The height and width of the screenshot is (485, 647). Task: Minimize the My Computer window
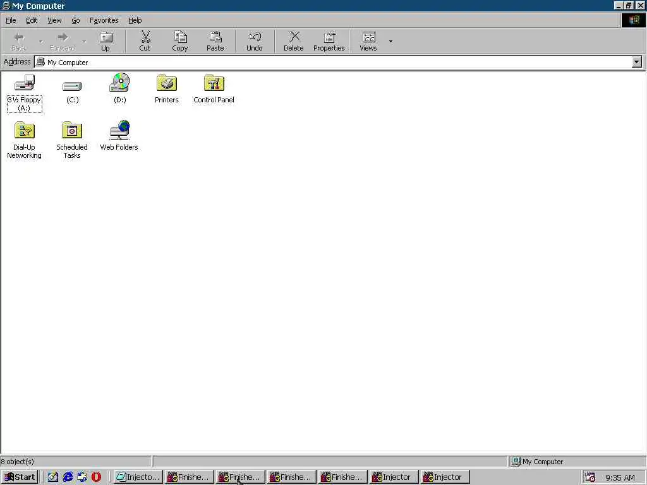pos(618,5)
